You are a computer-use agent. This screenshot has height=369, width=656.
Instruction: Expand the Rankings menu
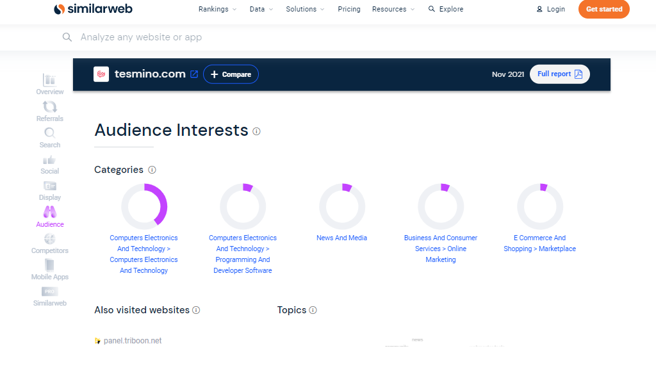coord(217,9)
